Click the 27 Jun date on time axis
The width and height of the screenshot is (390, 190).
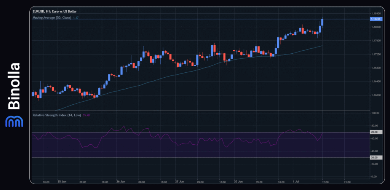180,182
